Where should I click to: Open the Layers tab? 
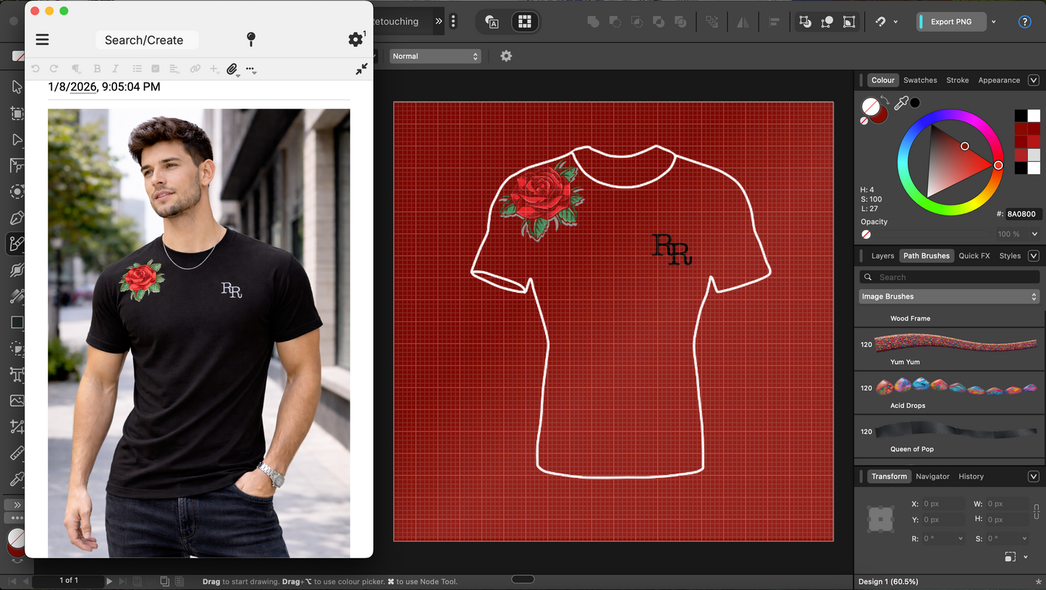(882, 255)
